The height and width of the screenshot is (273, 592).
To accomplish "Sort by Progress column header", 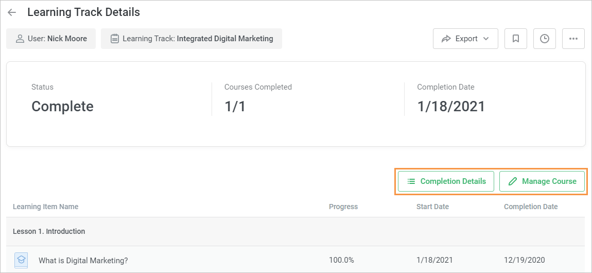I will point(343,207).
